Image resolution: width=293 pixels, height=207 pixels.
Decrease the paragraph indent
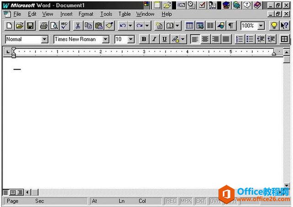point(260,39)
